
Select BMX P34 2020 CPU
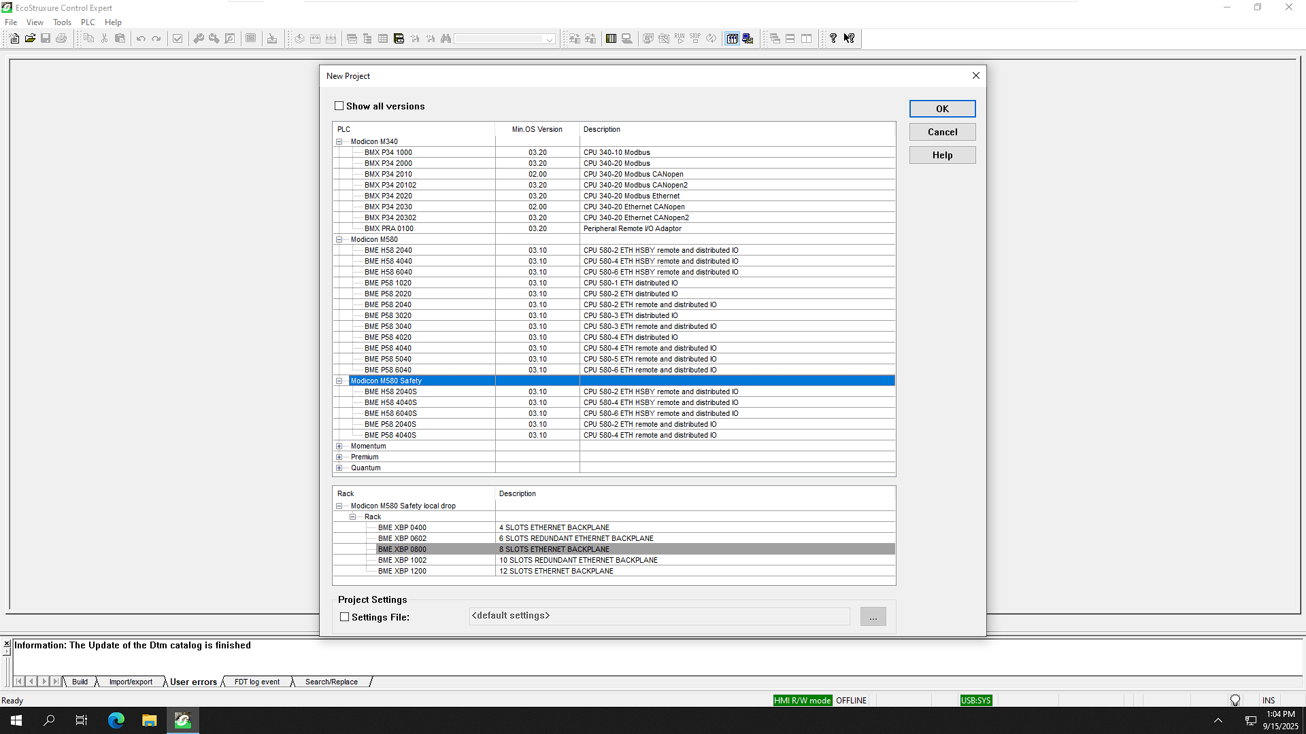[614, 196]
